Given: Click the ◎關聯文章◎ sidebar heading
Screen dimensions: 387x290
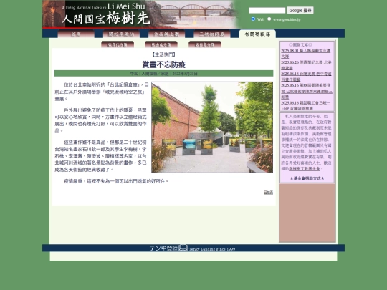Looking at the screenshot, I should (300, 45).
